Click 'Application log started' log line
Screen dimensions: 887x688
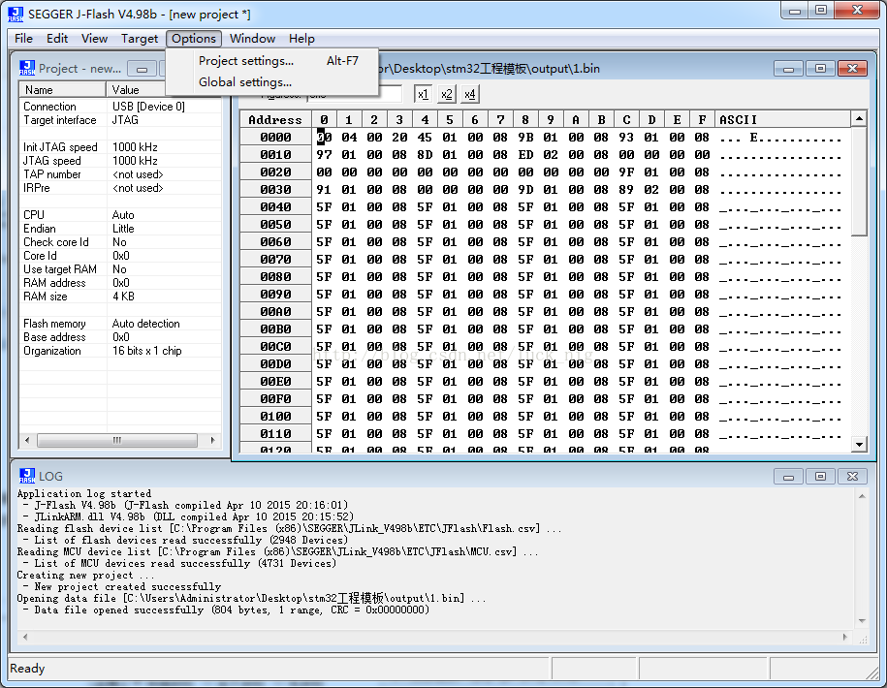click(84, 493)
